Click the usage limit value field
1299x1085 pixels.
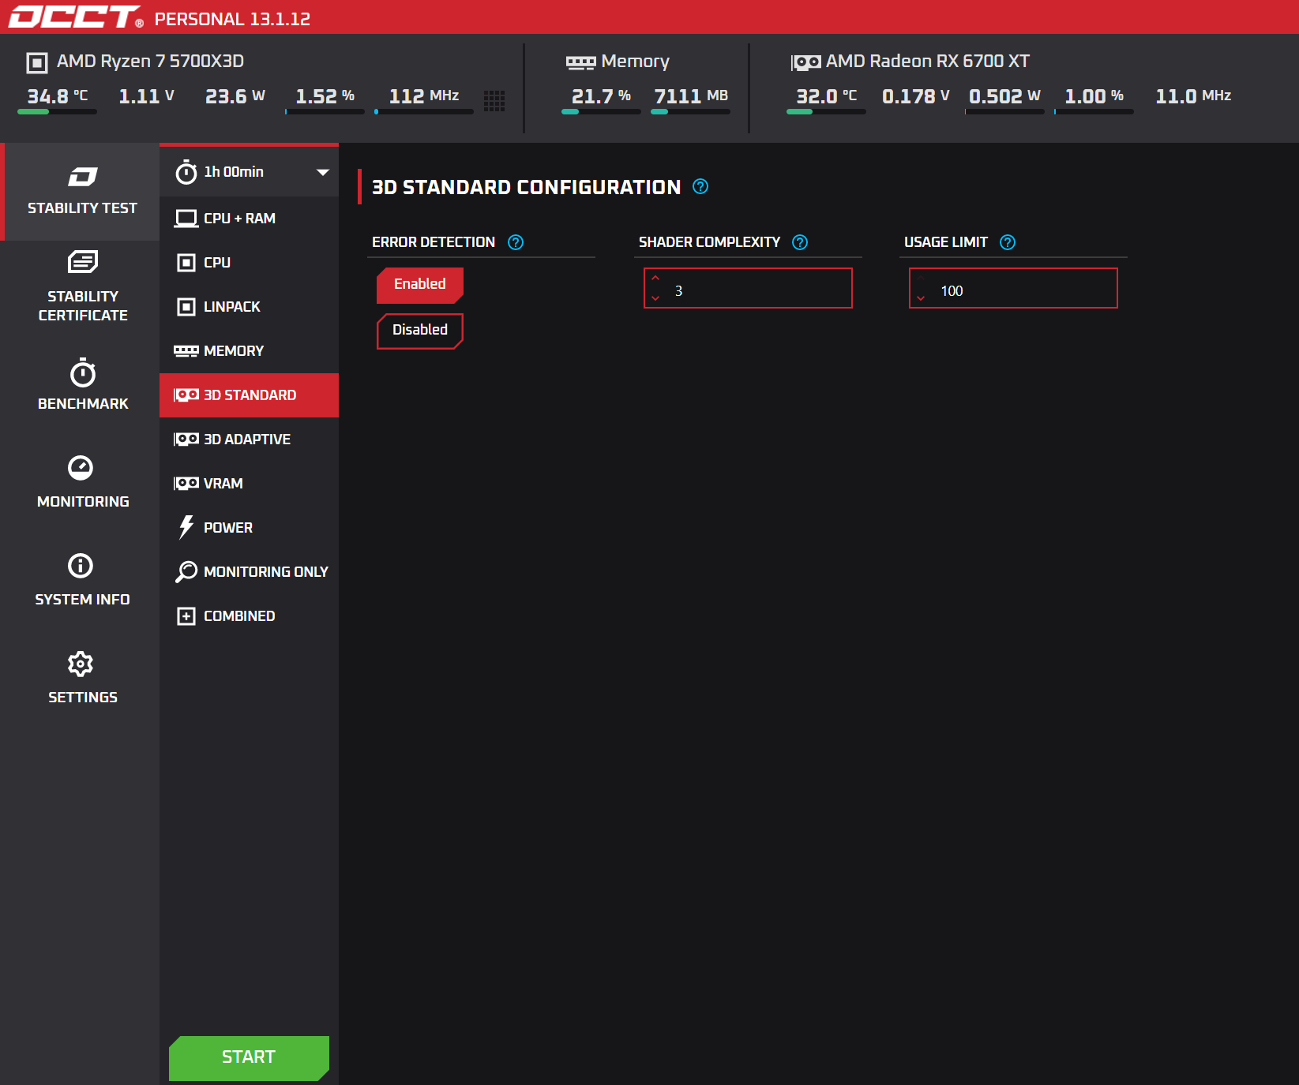1013,288
